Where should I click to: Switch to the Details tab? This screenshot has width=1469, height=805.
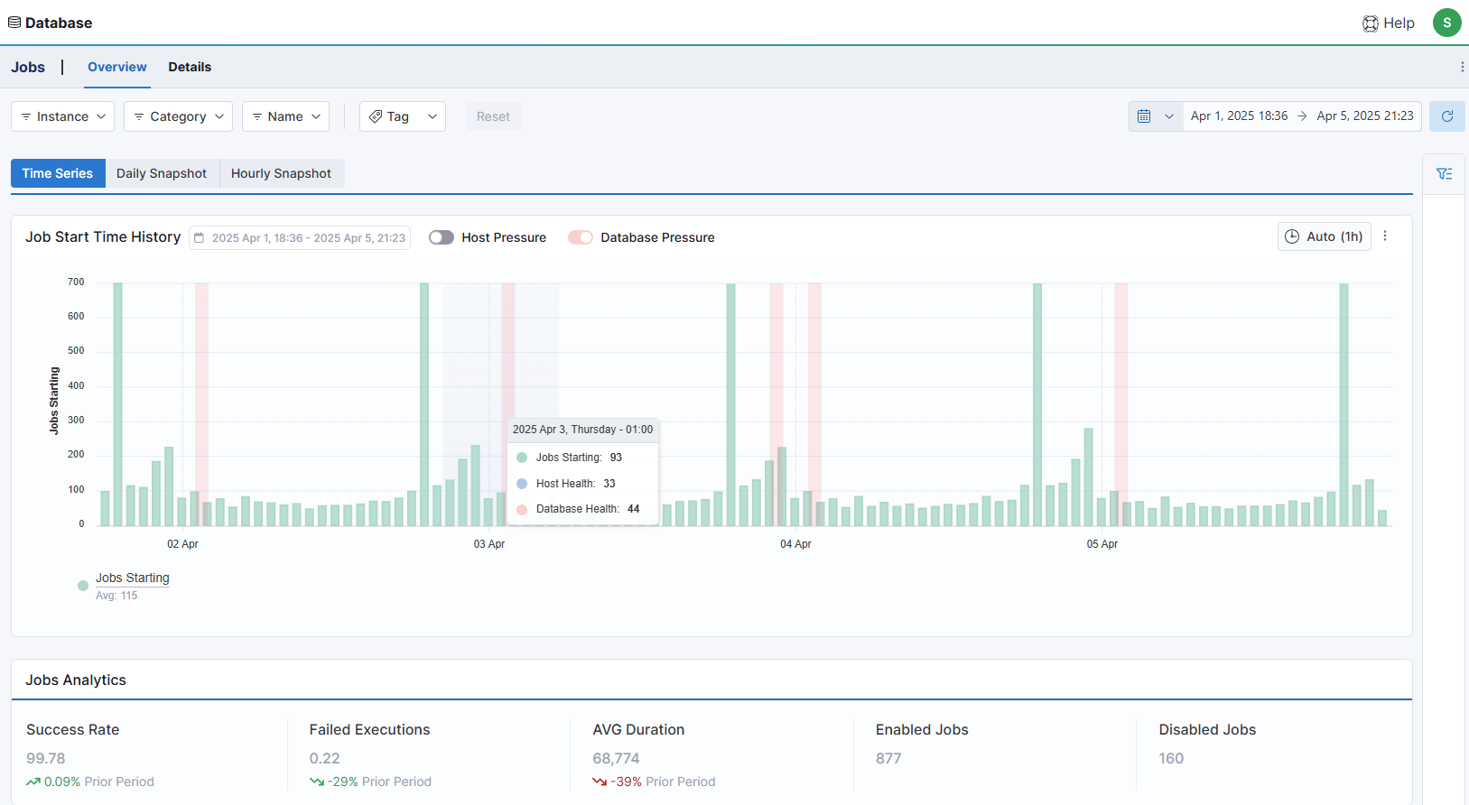(190, 67)
